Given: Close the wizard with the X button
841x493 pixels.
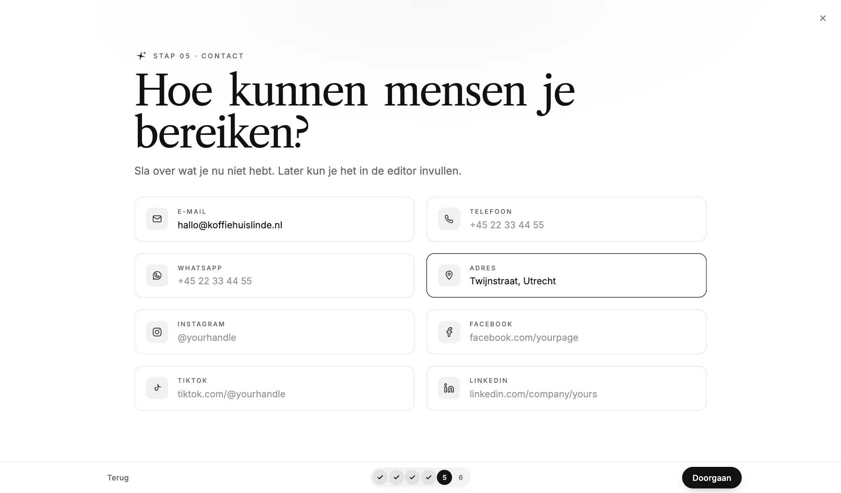Looking at the screenshot, I should coord(823,18).
